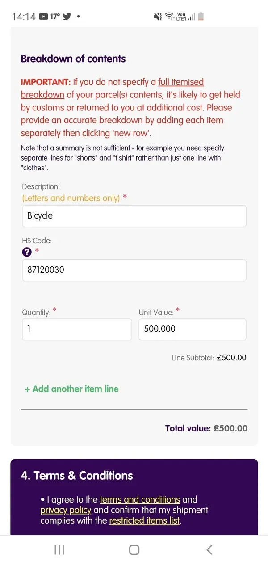Open the privacy policy link
The image size is (268, 566).
66,510
